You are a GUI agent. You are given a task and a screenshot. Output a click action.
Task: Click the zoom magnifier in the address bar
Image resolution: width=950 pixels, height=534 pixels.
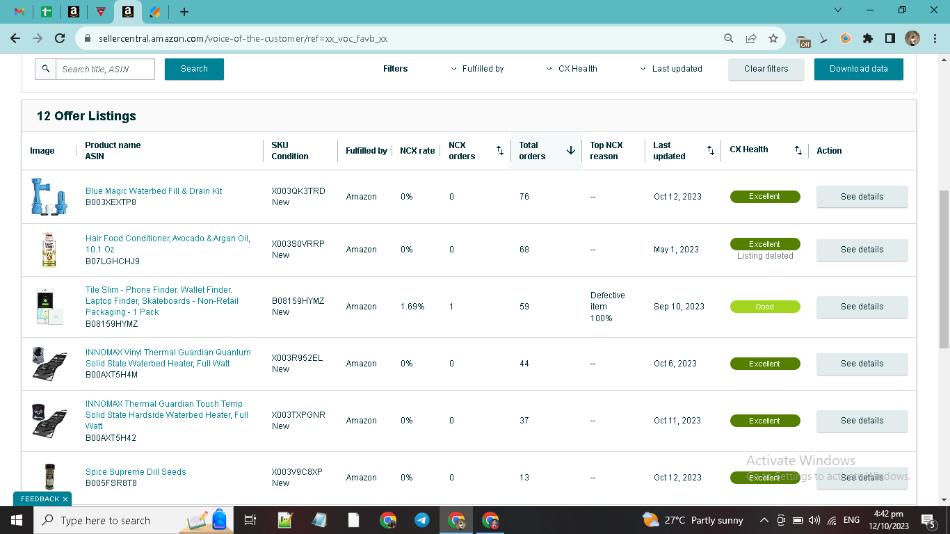tap(729, 39)
